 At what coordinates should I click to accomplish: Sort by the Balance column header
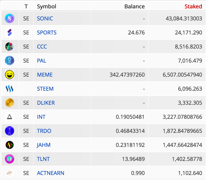(135, 6)
